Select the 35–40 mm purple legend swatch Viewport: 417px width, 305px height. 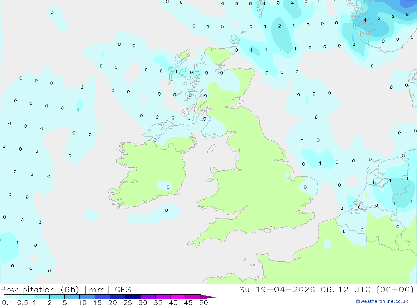(163, 297)
